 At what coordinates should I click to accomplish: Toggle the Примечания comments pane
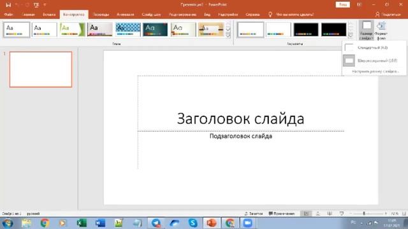[x=282, y=214]
